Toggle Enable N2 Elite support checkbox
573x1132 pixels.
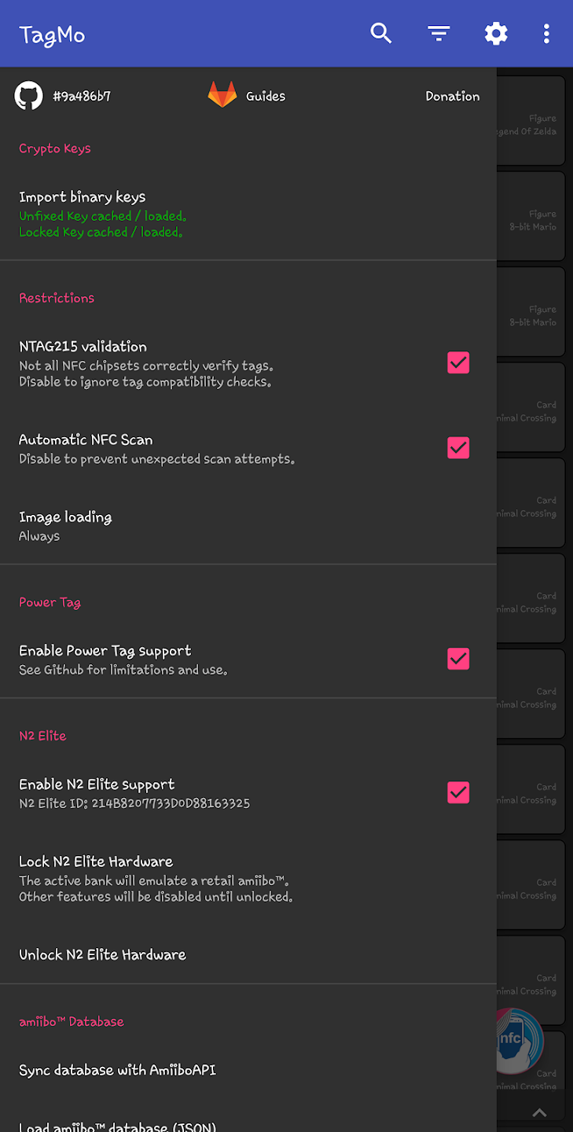click(x=458, y=792)
